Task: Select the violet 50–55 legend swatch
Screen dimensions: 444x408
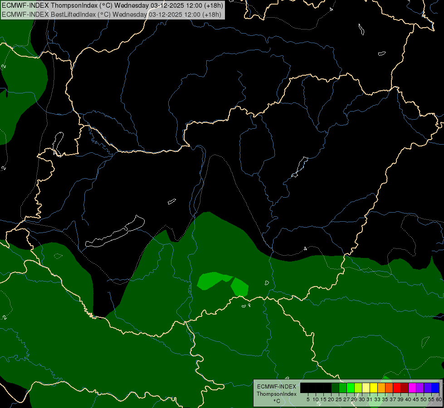Action: click(428, 388)
